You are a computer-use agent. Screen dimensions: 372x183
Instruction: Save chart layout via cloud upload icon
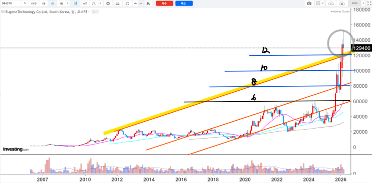pyautogui.click(x=342, y=3)
